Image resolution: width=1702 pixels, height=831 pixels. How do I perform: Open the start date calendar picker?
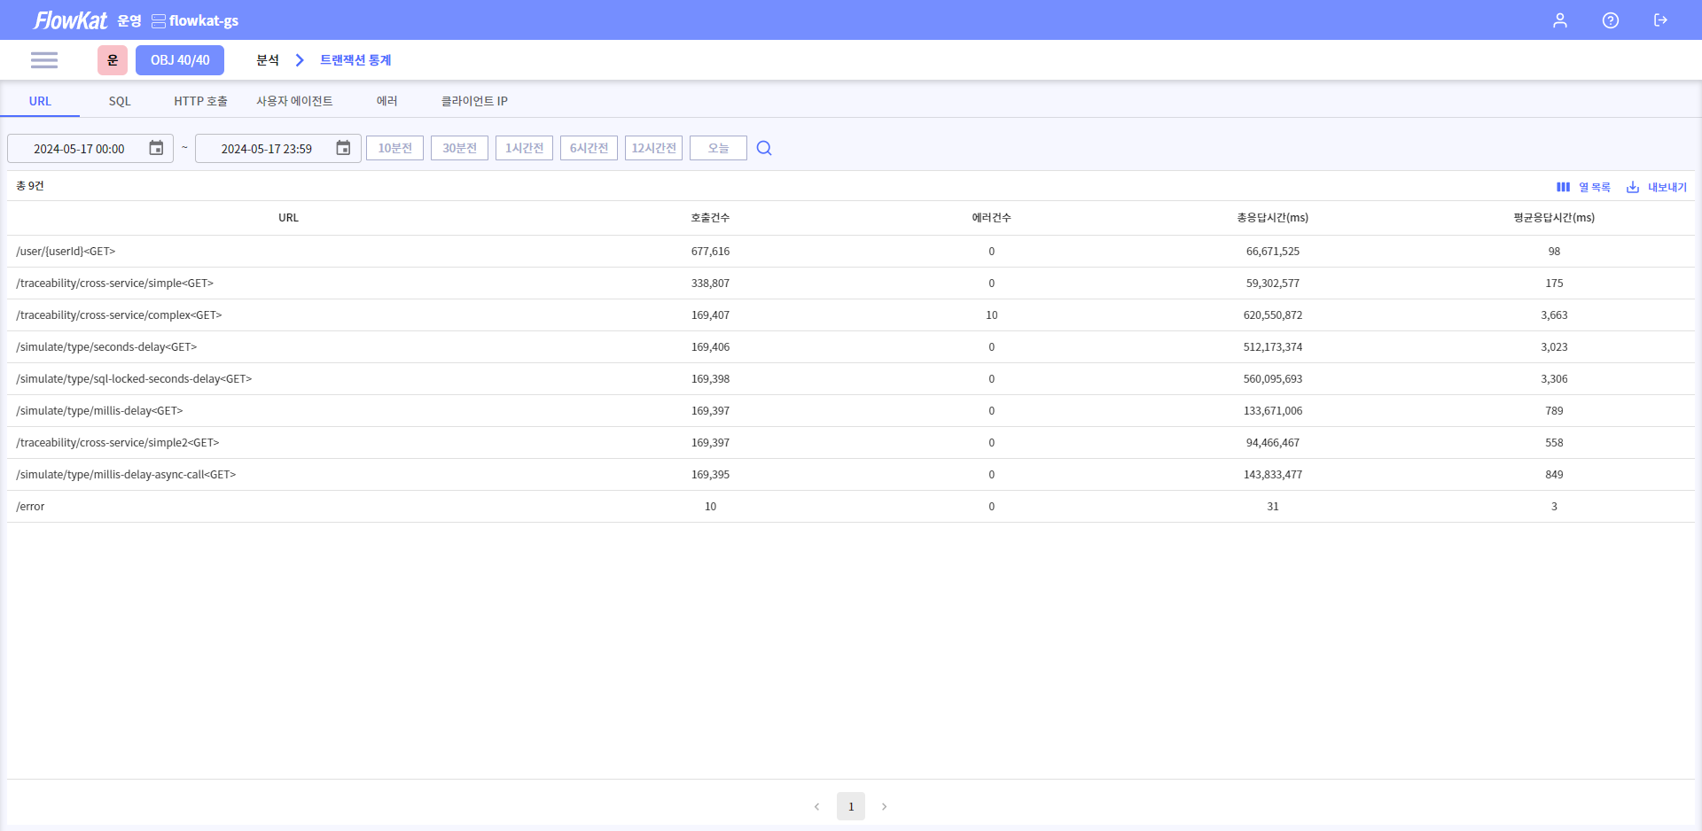tap(156, 148)
